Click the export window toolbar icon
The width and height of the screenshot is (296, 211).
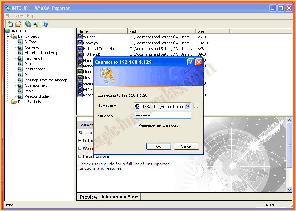[x=36, y=24]
